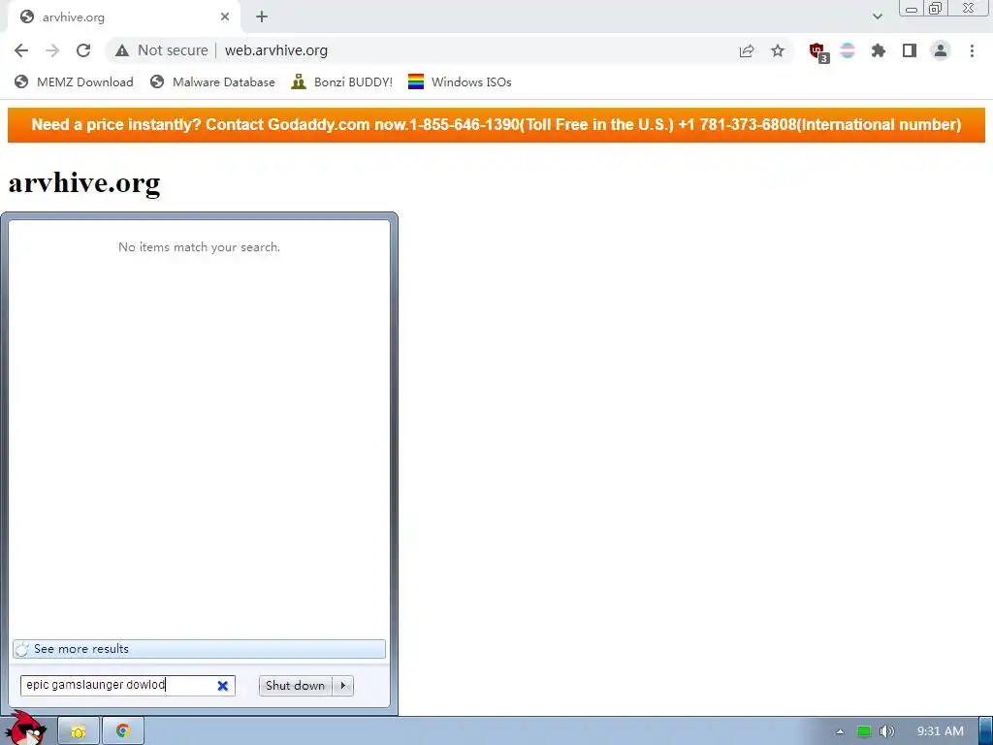Open the Extensions puzzle piece menu

pos(879,50)
